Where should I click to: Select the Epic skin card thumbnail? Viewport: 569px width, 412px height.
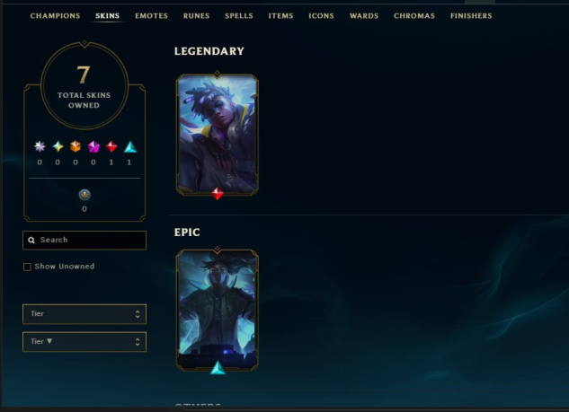coord(217,311)
